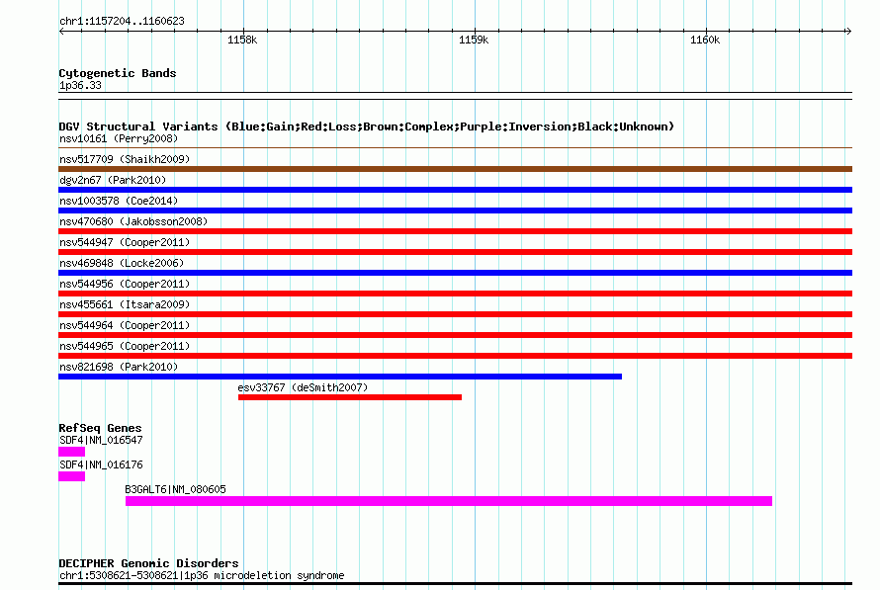Click the dgv2n67 (Park2010) label
The image size is (880, 590).
[113, 180]
